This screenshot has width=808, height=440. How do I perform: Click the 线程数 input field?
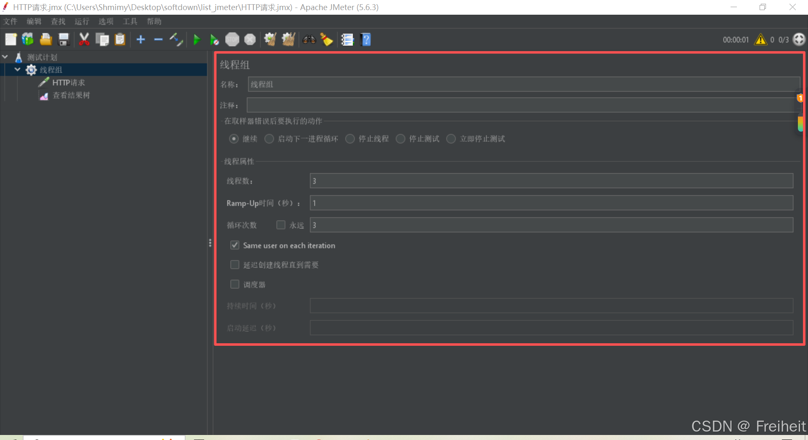tap(551, 181)
